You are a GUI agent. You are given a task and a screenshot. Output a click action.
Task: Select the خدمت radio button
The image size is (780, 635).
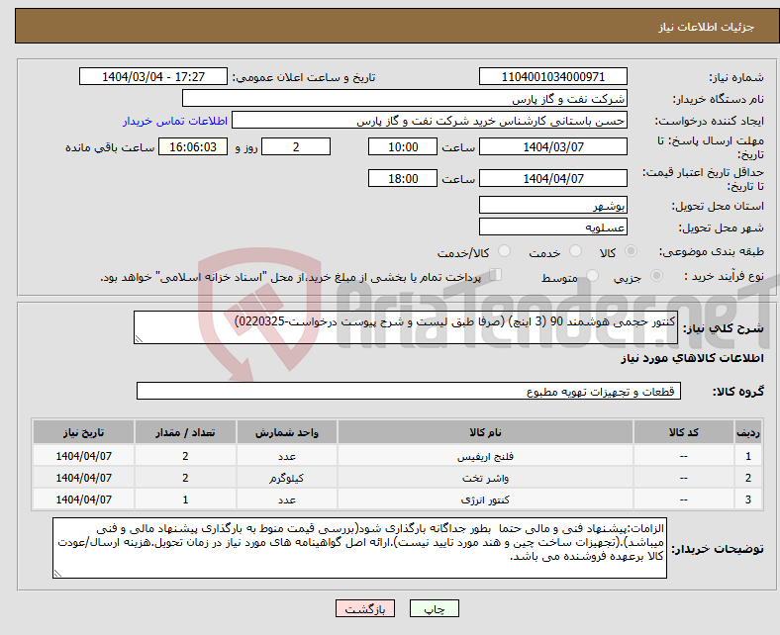click(x=575, y=251)
